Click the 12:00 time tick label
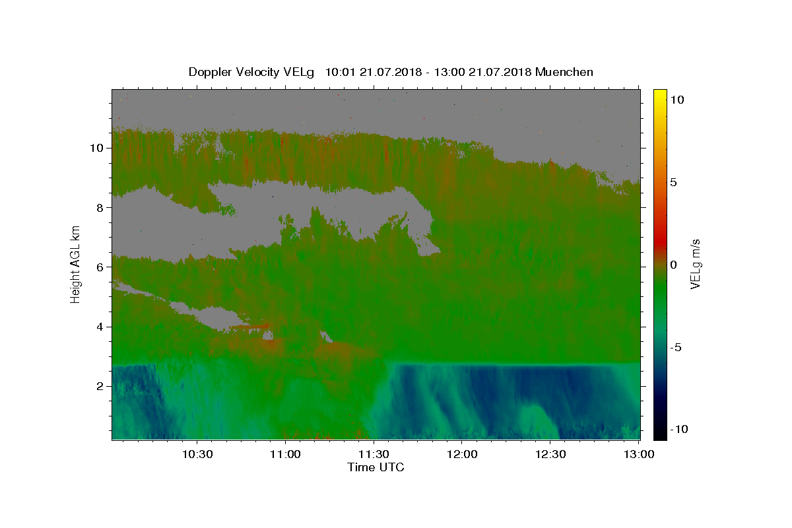 point(462,455)
